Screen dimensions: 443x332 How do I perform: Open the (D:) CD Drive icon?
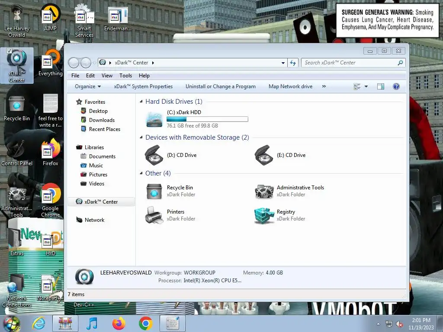[x=154, y=155]
